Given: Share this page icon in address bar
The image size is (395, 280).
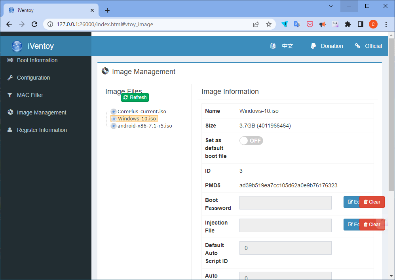Looking at the screenshot, I should pos(256,24).
